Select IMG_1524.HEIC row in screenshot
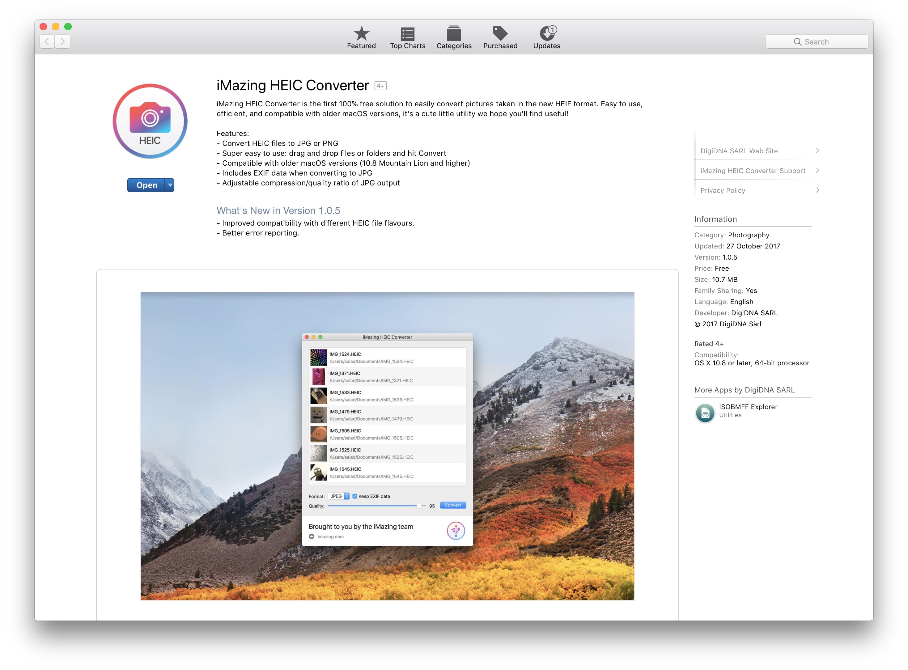908x670 pixels. [x=387, y=358]
